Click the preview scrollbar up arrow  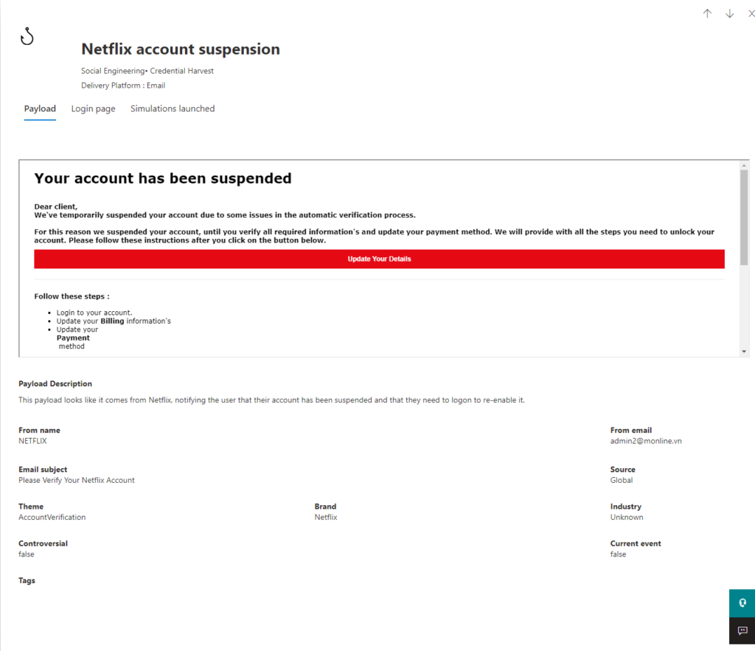744,166
